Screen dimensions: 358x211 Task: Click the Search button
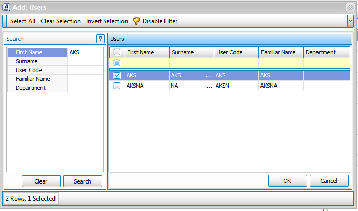82,181
